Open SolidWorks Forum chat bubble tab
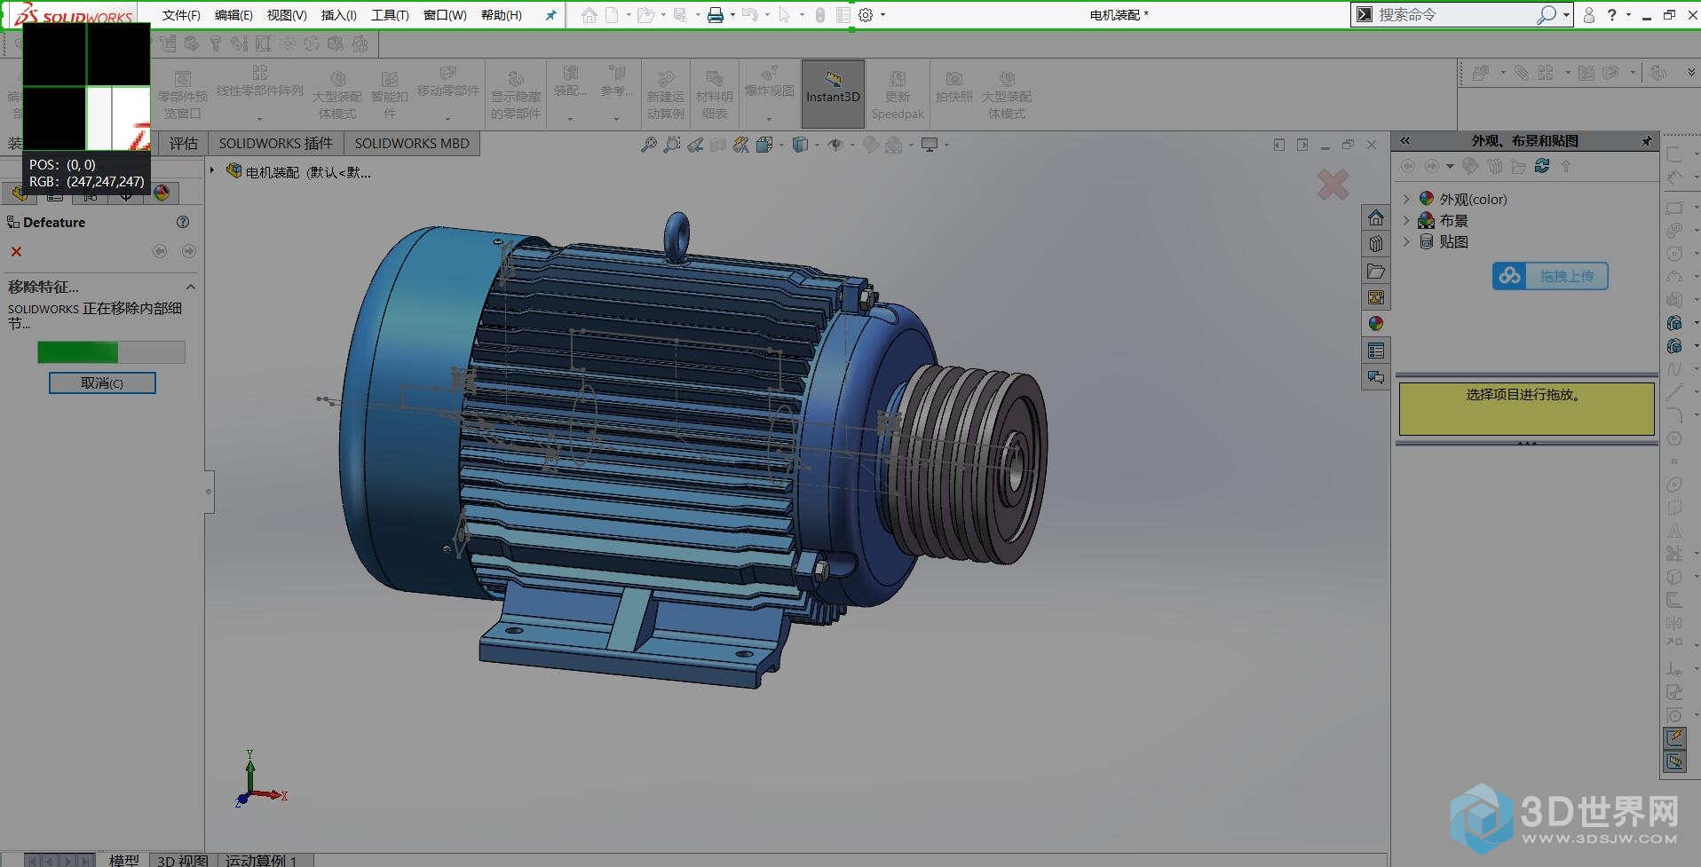 1375,377
